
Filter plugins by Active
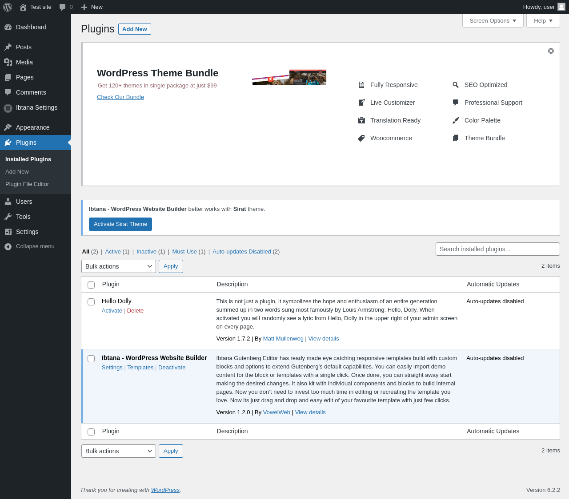click(x=113, y=252)
